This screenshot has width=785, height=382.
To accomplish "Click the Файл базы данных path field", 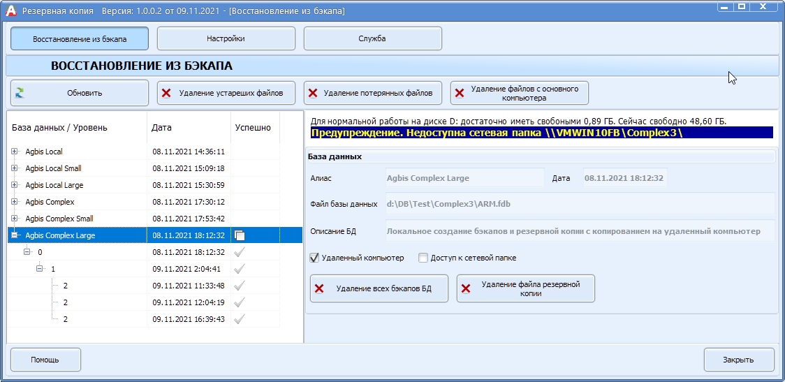I will tap(579, 204).
